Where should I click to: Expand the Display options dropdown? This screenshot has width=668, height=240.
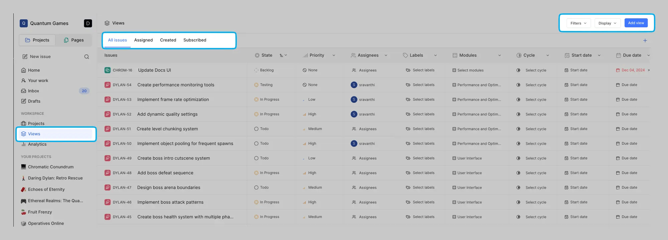click(x=607, y=23)
